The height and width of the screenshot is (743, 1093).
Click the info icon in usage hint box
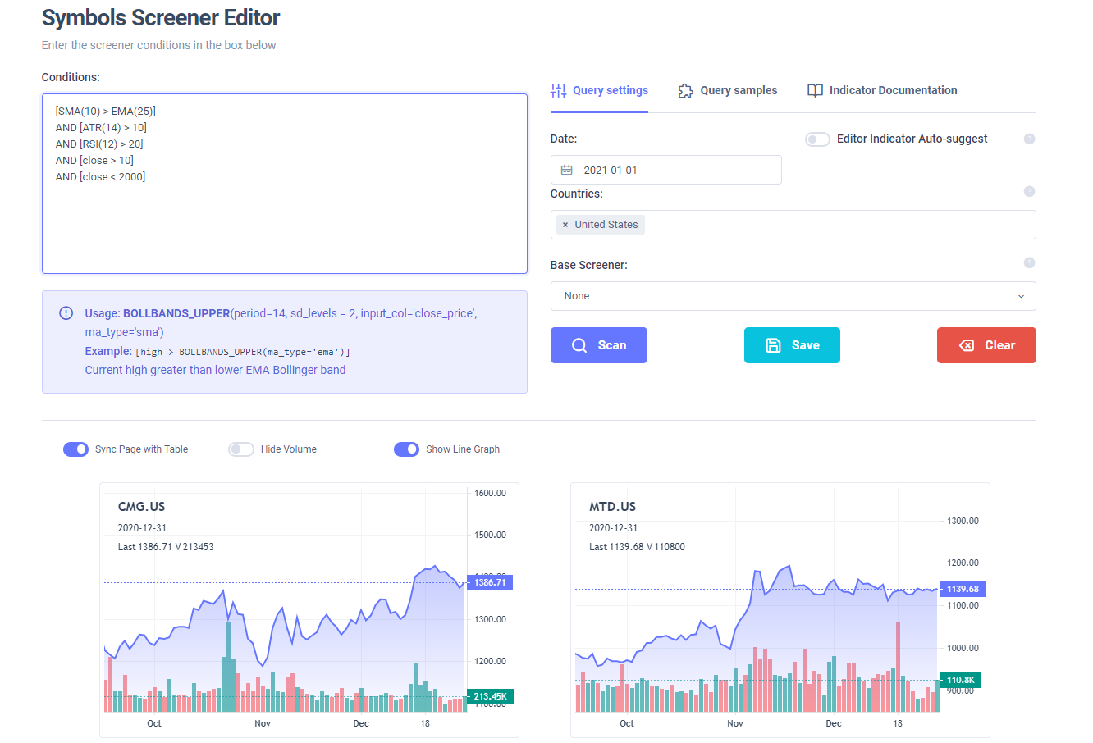point(66,313)
